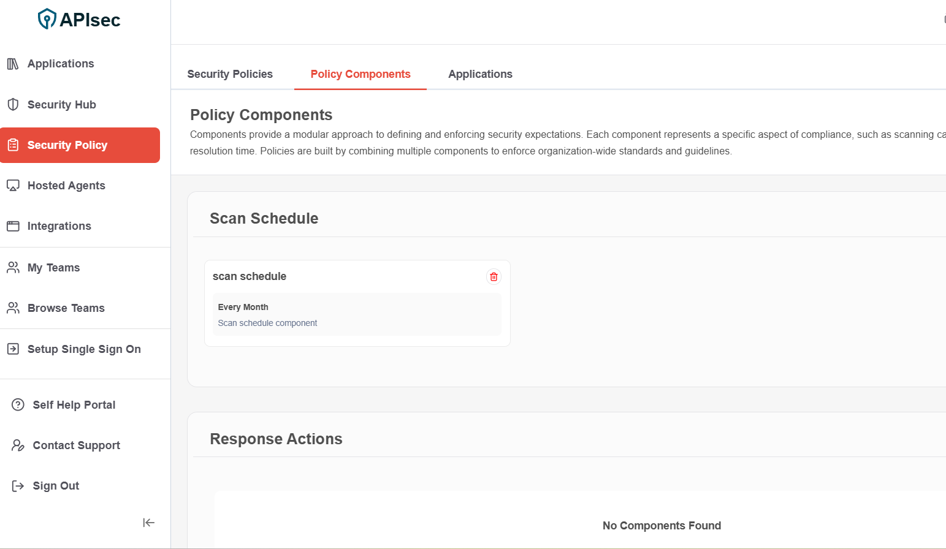Open Setup Single Sign On
946x549 pixels.
click(84, 349)
